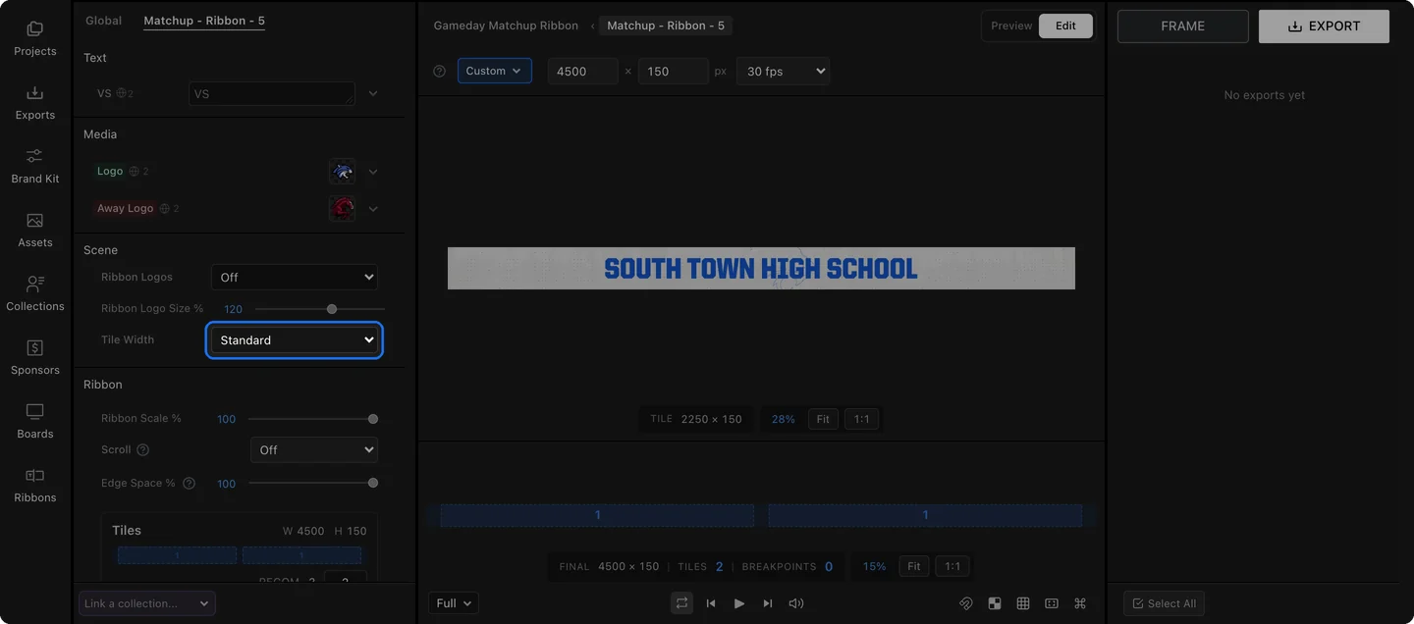
Task: Click the globe icon beside Away Logo
Action: (164, 208)
